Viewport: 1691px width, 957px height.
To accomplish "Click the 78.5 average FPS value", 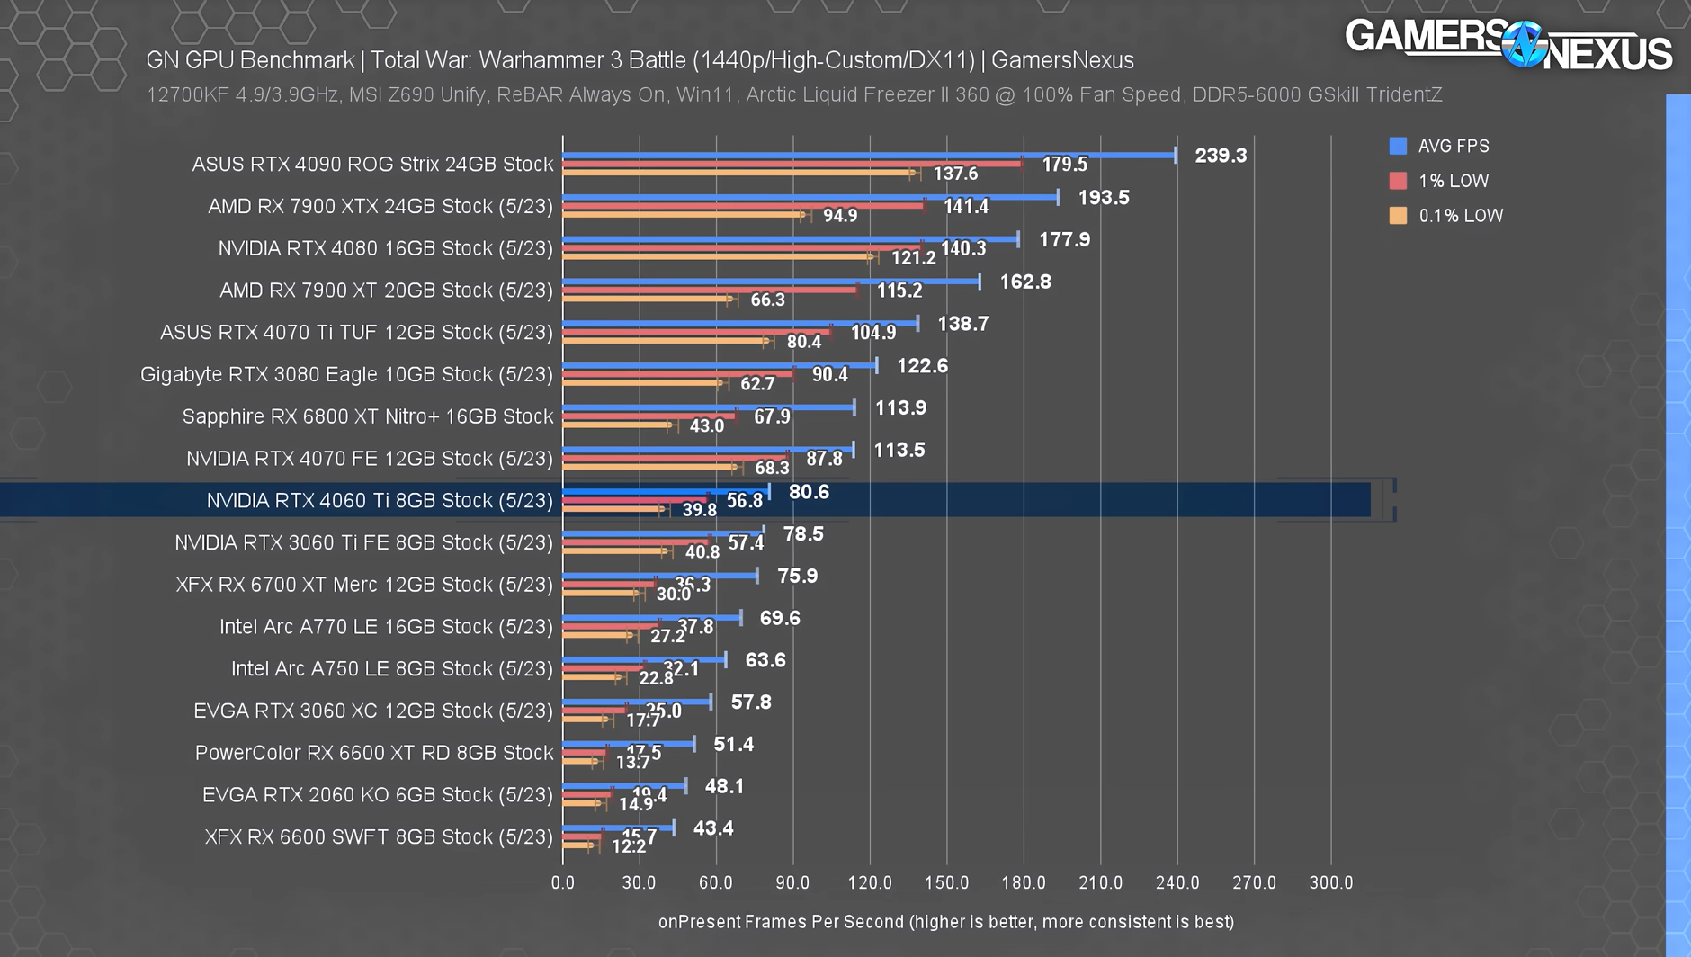I will click(803, 534).
